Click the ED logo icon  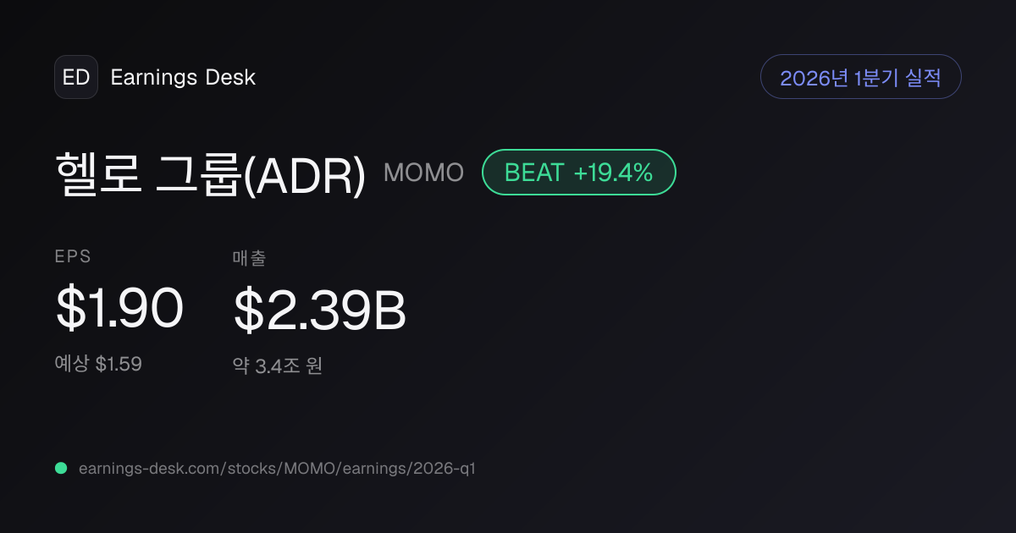pos(76,77)
